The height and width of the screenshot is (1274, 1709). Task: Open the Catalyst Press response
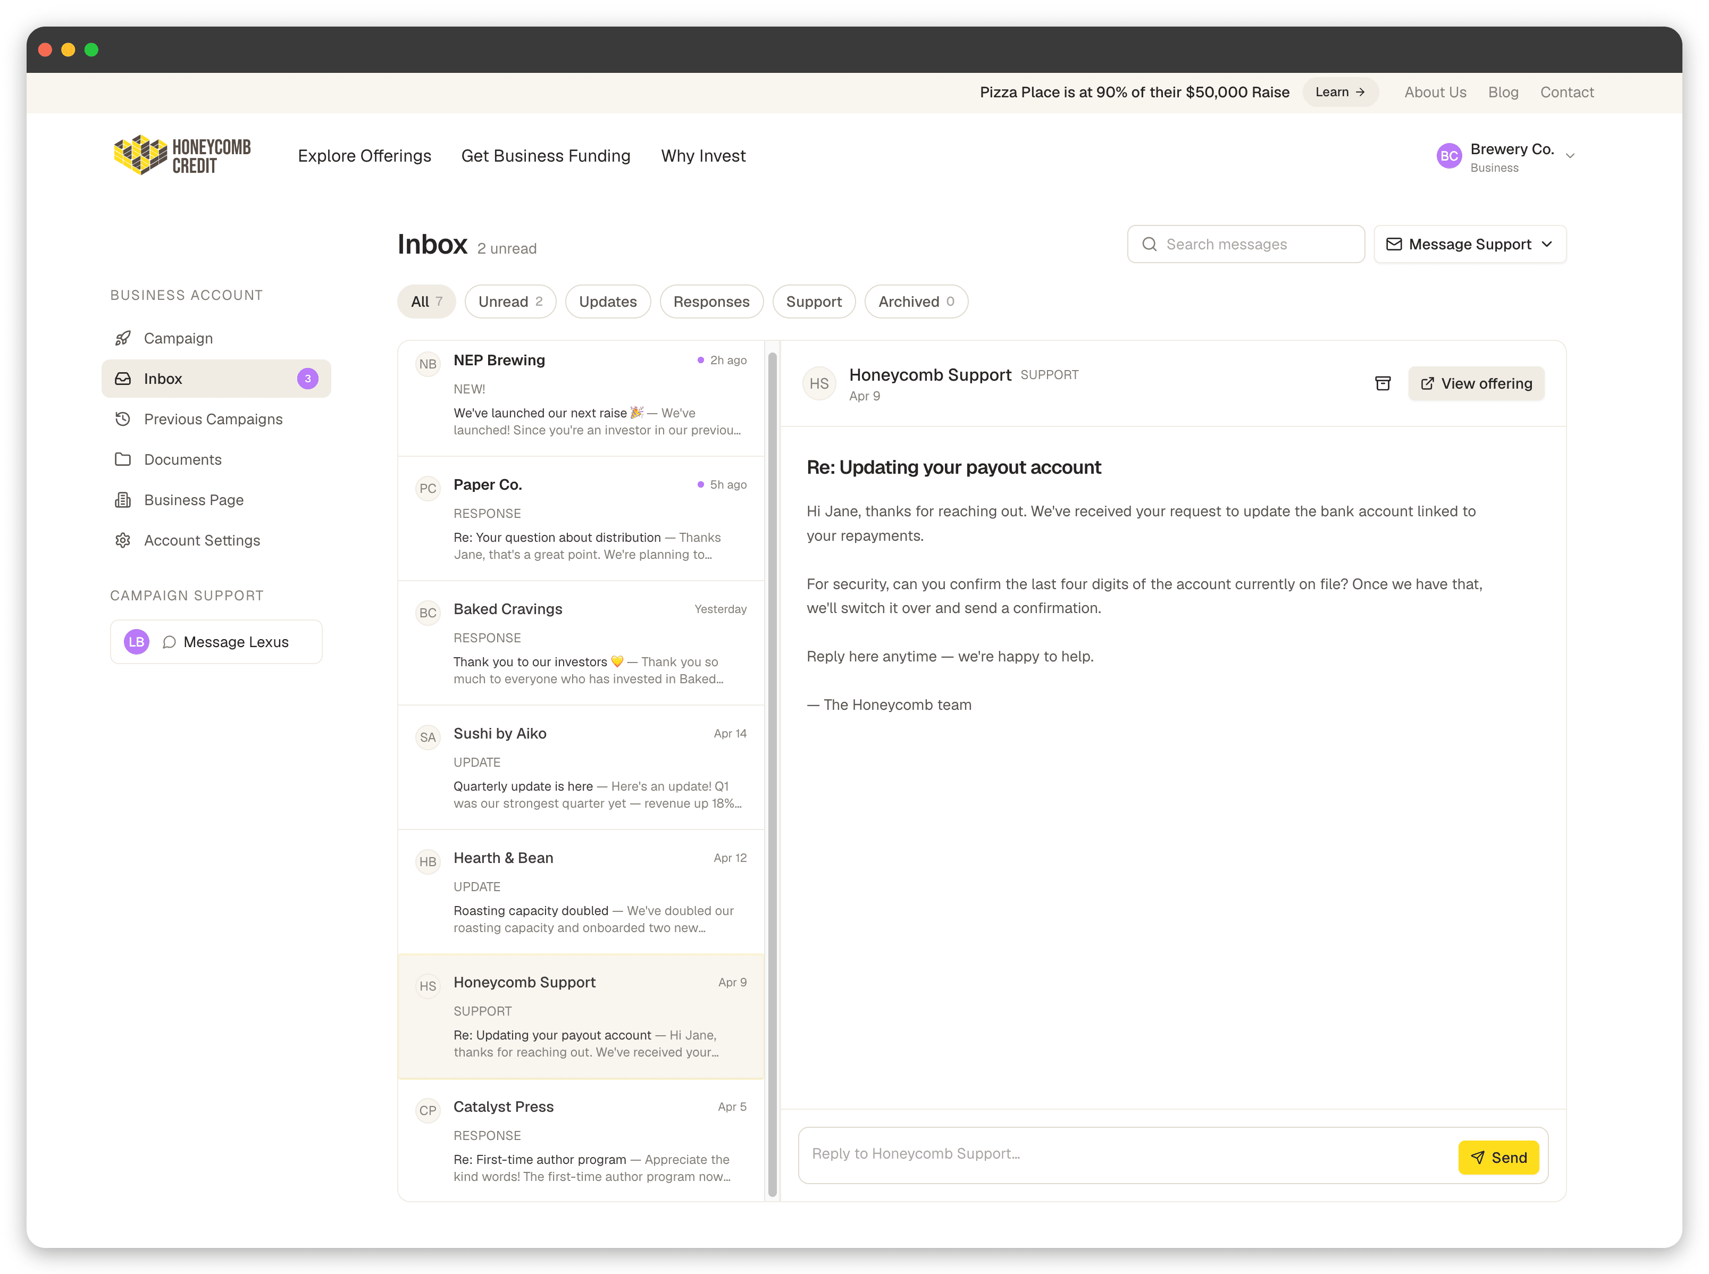(x=581, y=1141)
